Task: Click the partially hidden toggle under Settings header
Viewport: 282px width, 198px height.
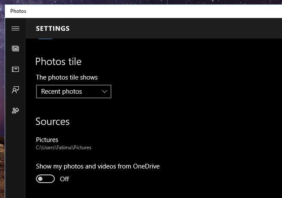Action: (x=45, y=39)
